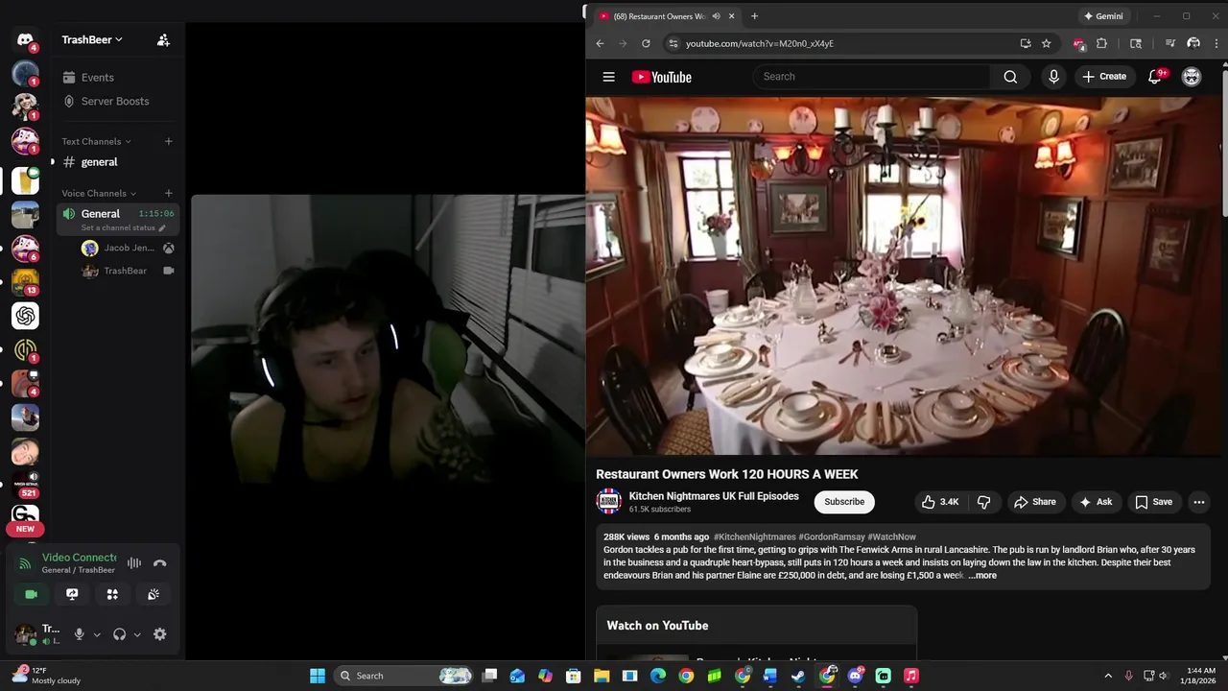The height and width of the screenshot is (691, 1228).
Task: Mute your microphone in Discord
Action: pyautogui.click(x=80, y=634)
